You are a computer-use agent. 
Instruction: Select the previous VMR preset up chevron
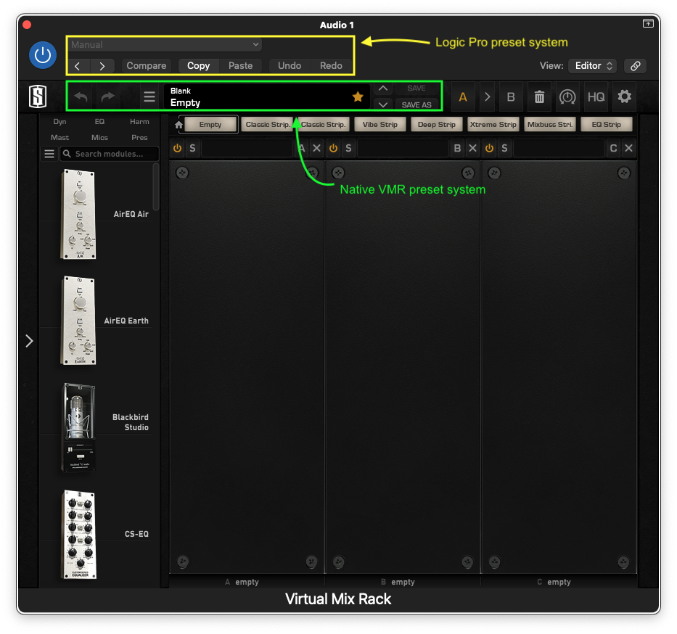click(383, 88)
